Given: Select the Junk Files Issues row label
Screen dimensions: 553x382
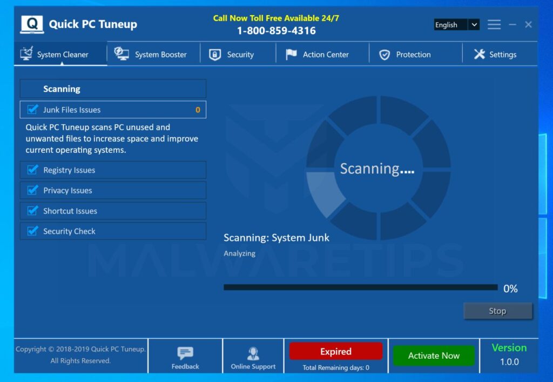Looking at the screenshot, I should pyautogui.click(x=72, y=110).
